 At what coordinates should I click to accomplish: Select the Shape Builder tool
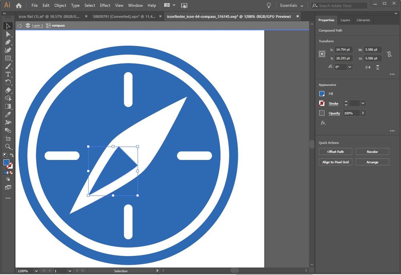pyautogui.click(x=8, y=98)
